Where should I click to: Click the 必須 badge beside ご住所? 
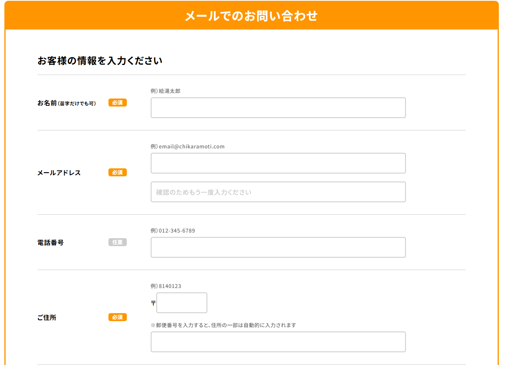pos(117,317)
